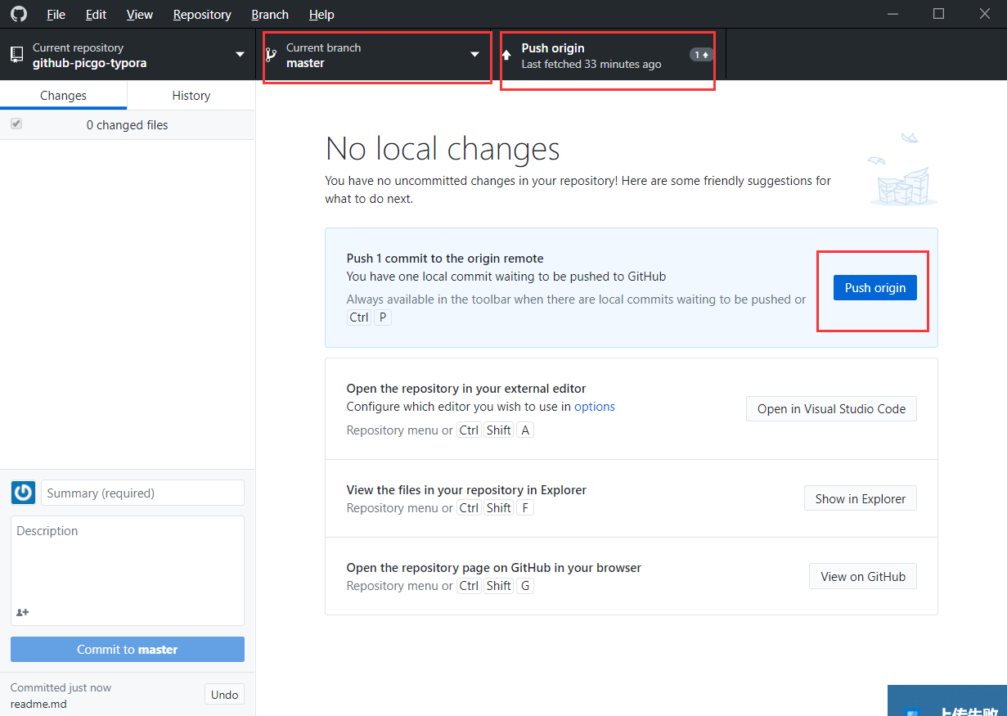Toggle the select-all changed files checkbox
This screenshot has height=716, width=1007.
(16, 124)
